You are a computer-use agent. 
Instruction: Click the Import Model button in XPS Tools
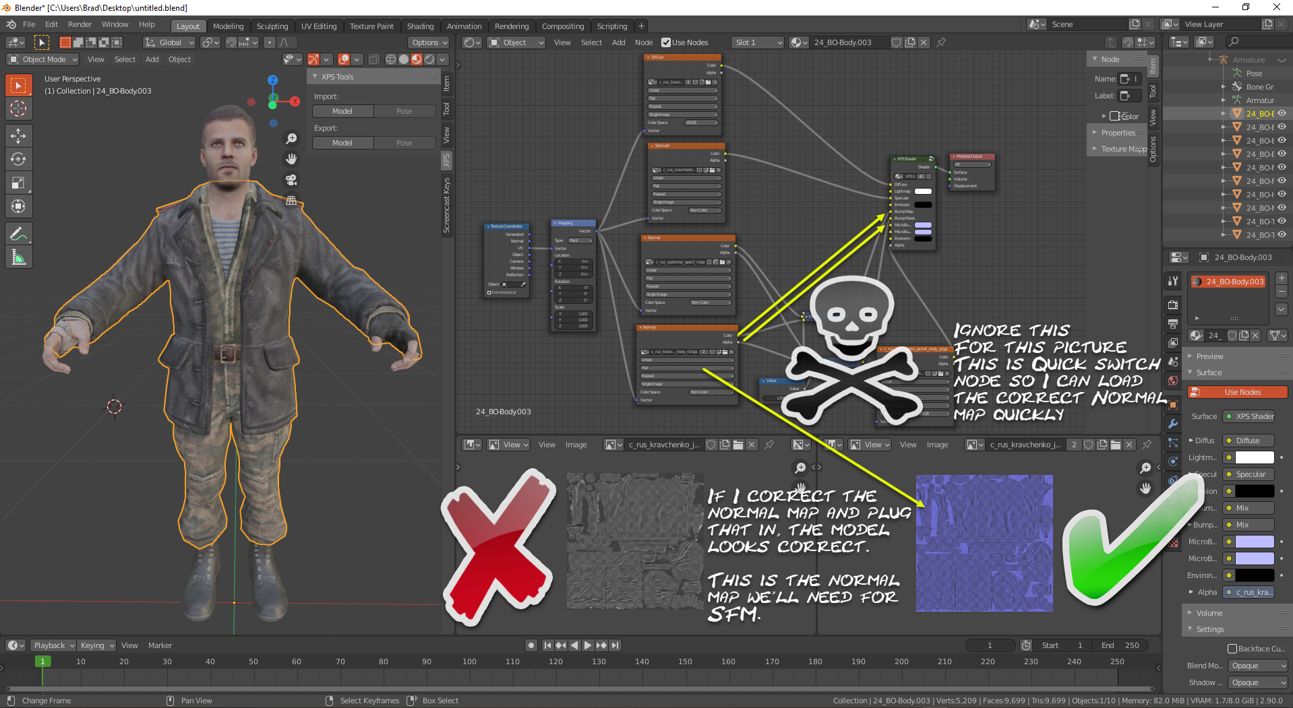click(x=342, y=111)
